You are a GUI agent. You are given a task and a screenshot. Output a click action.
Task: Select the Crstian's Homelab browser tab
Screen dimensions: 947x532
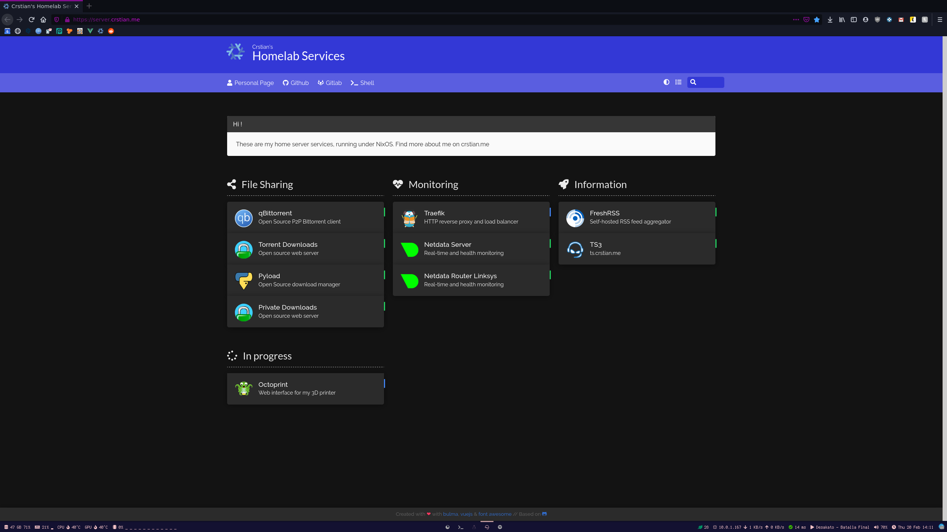click(x=41, y=6)
